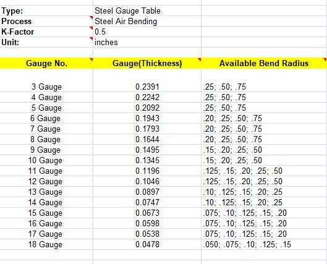This screenshot has height=264, width=327.
Task: Select the '17 Gauge' cell
Action: 46,234
